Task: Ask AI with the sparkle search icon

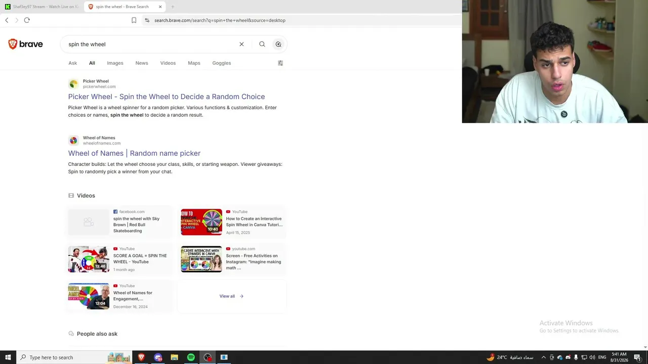Action: (278, 44)
